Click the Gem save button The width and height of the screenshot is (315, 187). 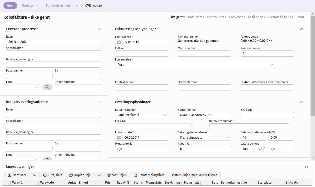click(x=10, y=6)
